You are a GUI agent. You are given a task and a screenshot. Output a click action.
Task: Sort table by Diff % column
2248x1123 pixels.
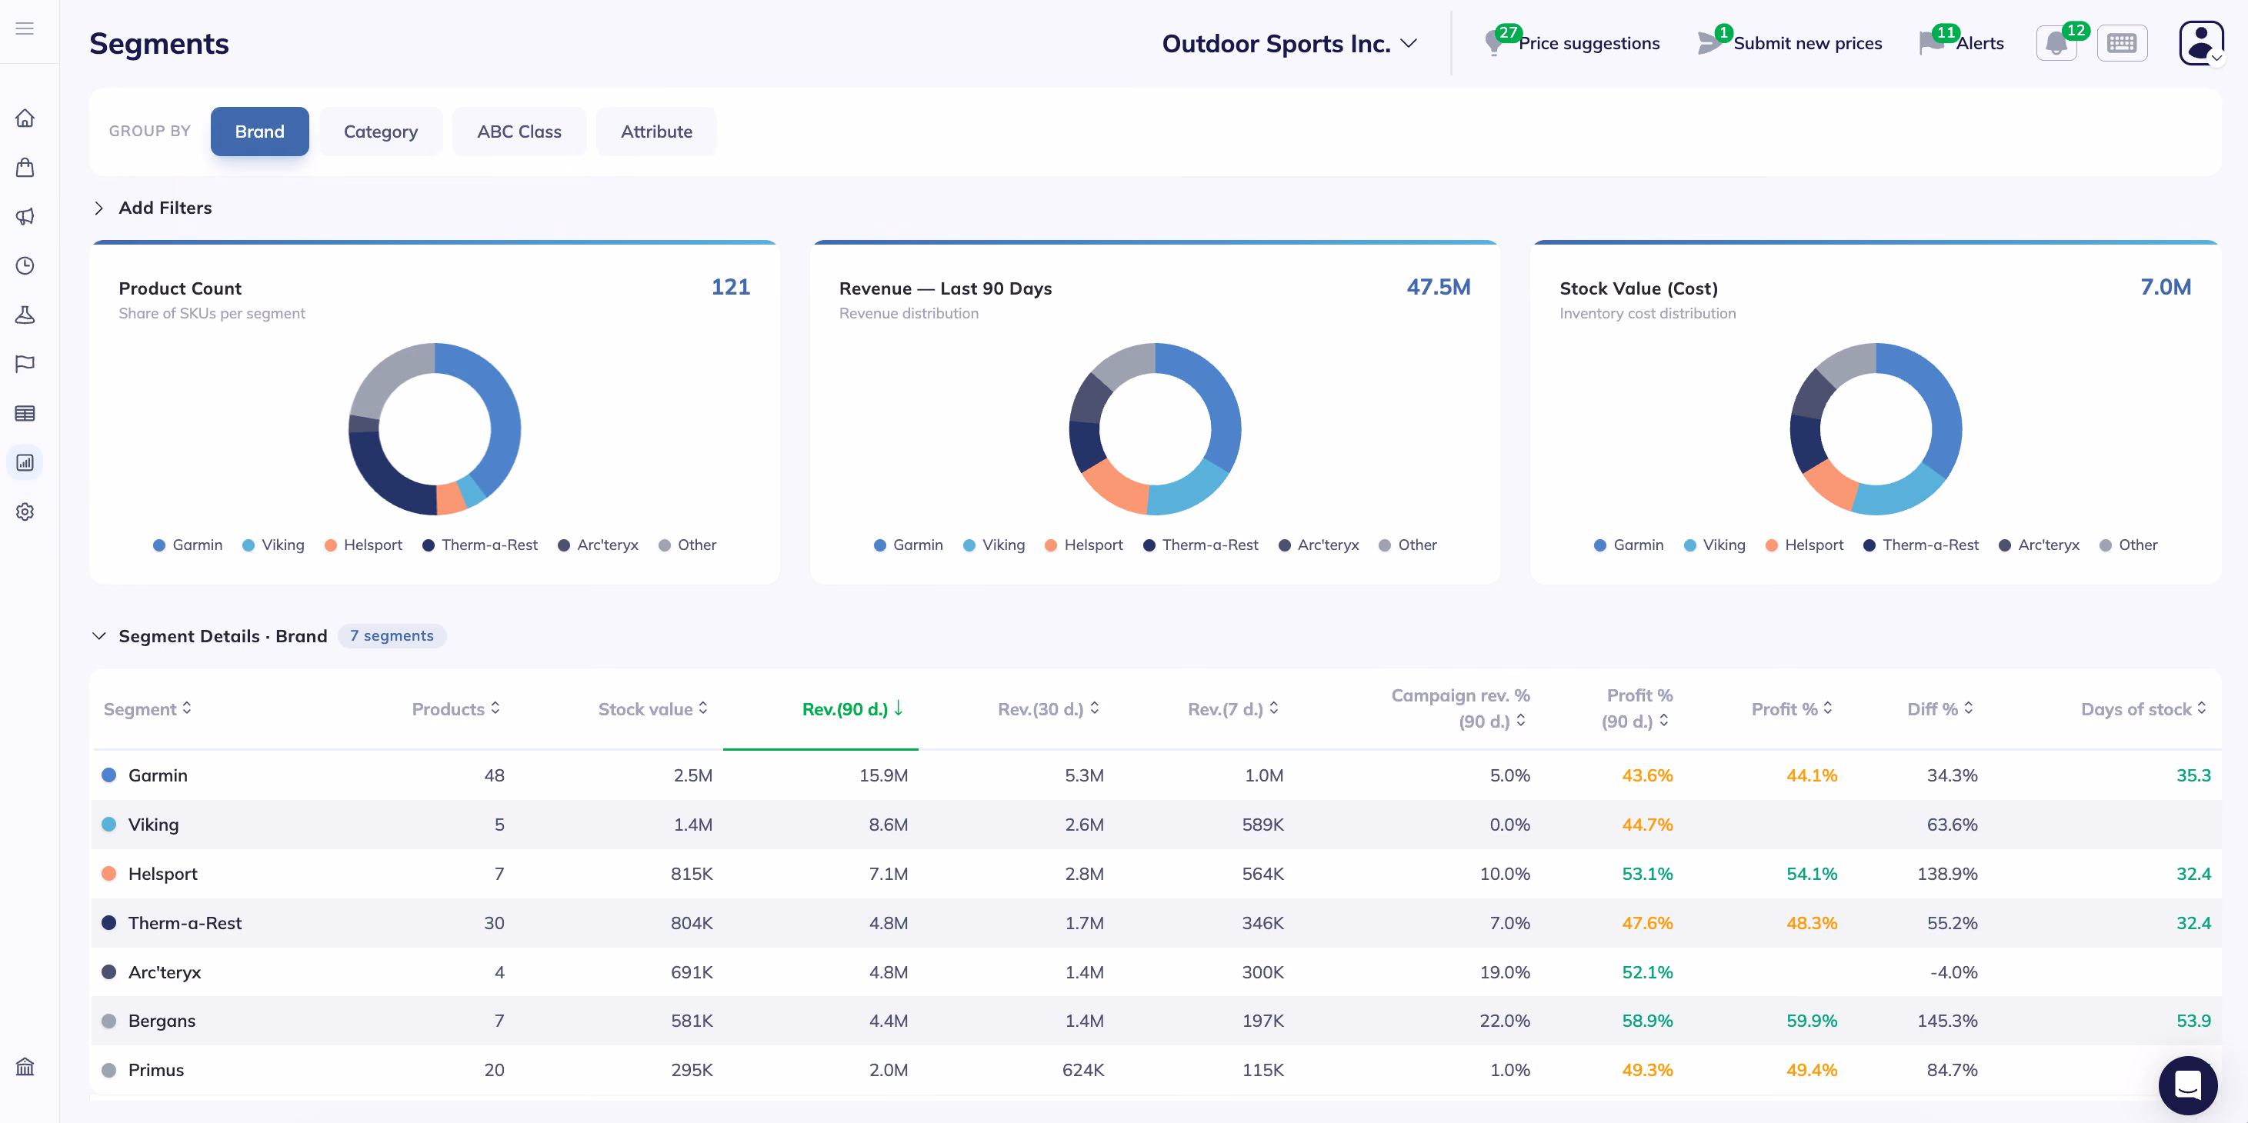(1940, 709)
